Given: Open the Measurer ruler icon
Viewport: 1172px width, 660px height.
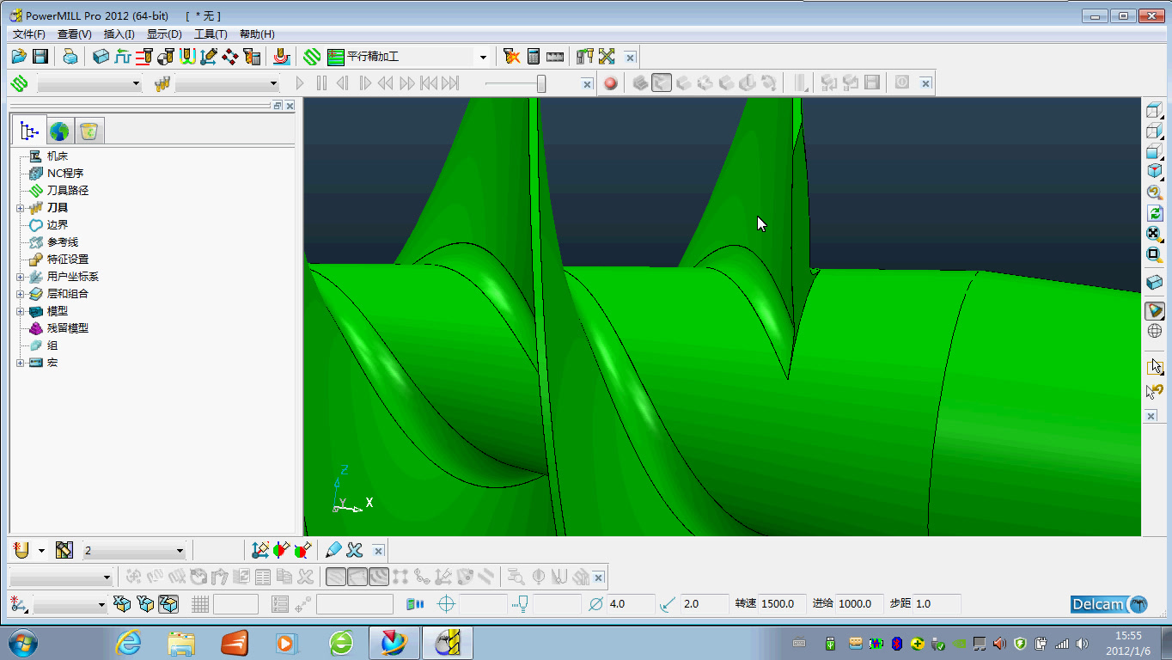Looking at the screenshot, I should (555, 57).
